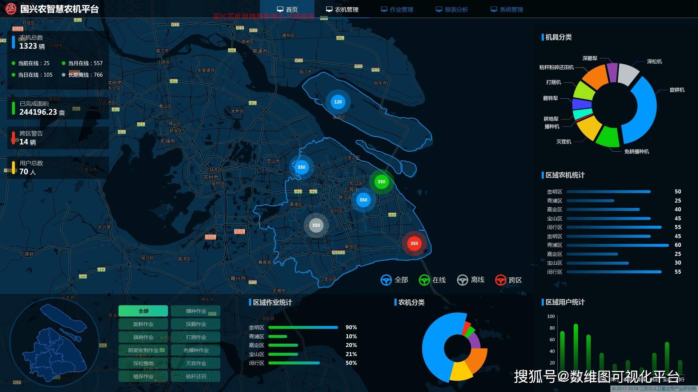Click the Shanghai mini-map thumbnail
Image resolution: width=698 pixels, height=392 pixels.
55,343
